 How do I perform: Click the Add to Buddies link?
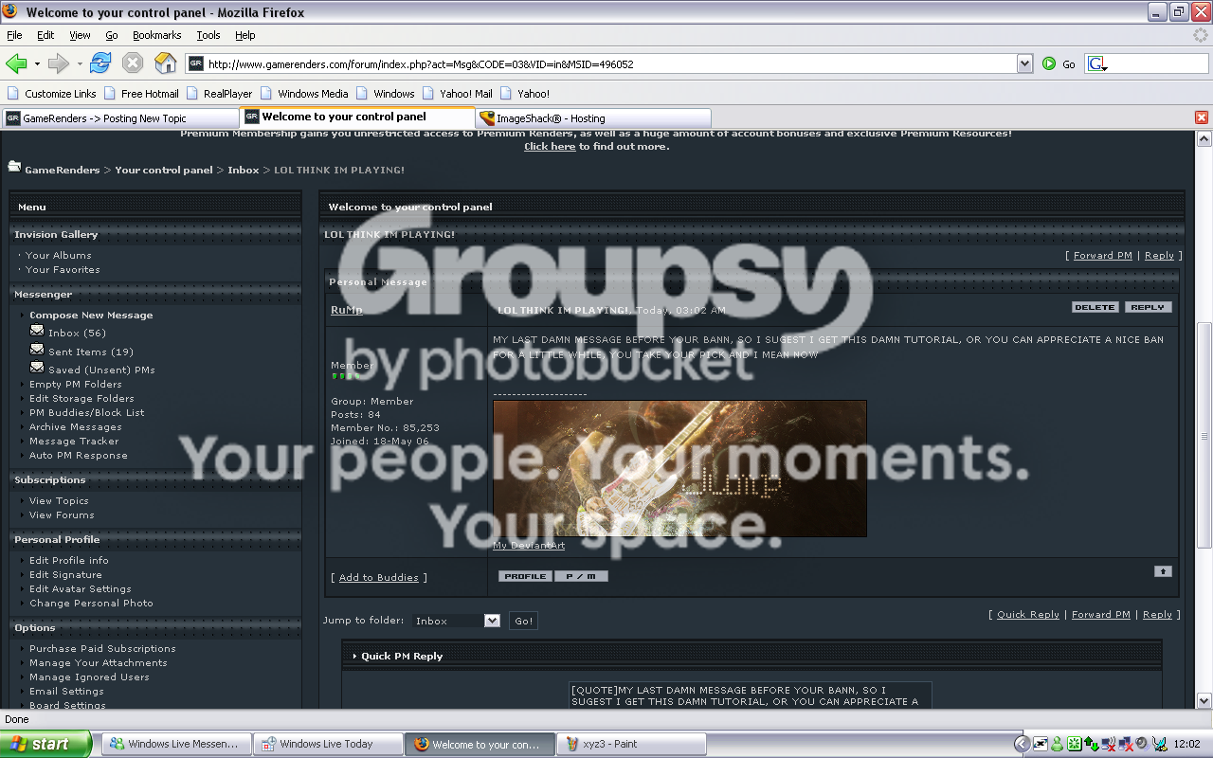378,578
